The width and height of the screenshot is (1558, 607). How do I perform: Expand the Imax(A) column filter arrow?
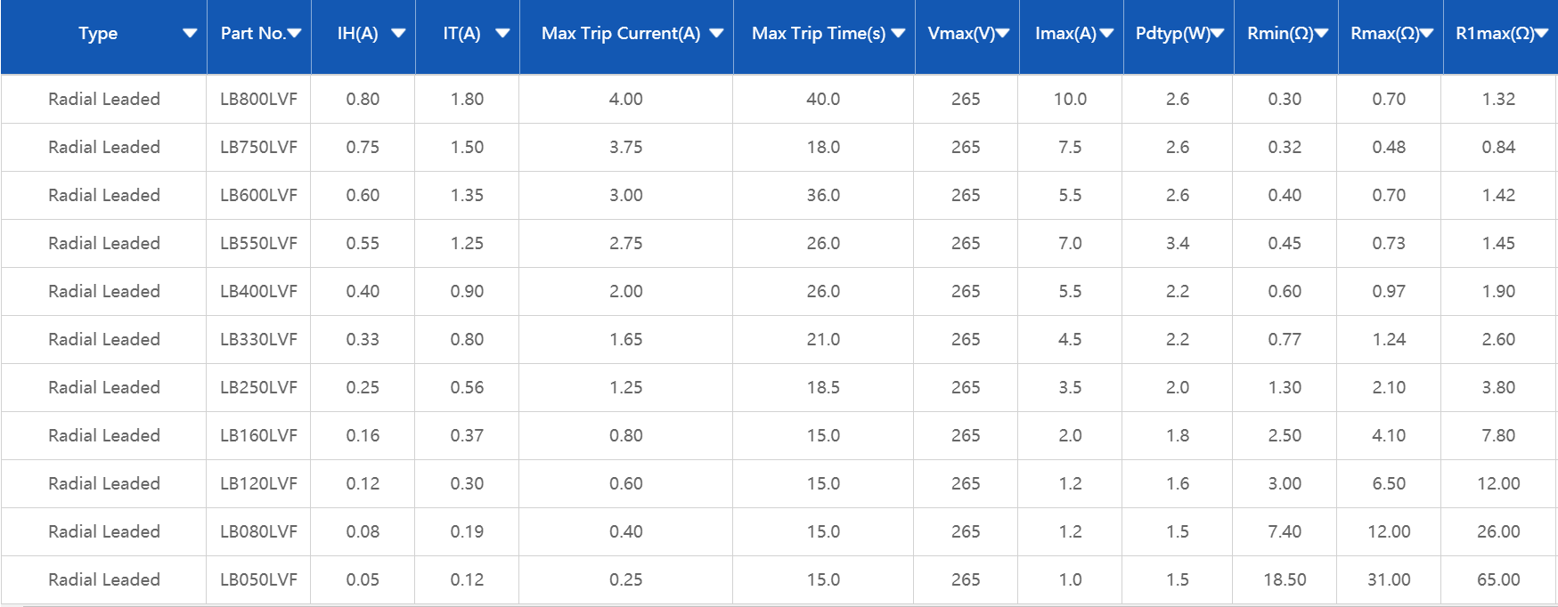tap(1107, 34)
